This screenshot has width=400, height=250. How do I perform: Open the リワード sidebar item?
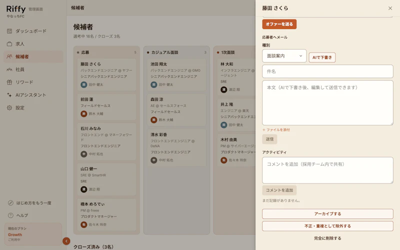[33, 82]
